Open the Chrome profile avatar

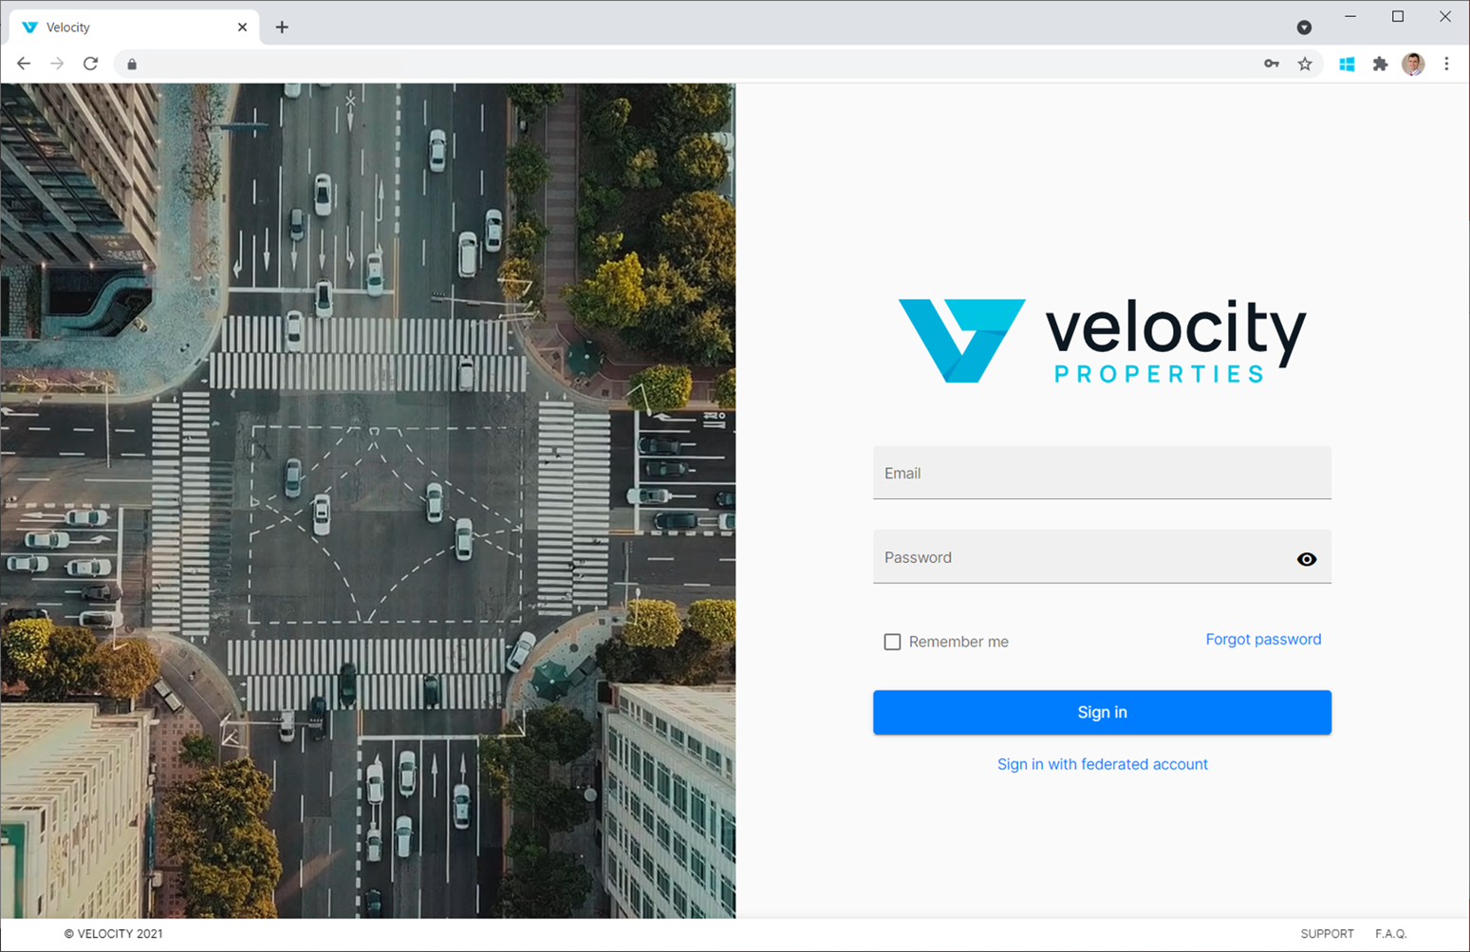click(1413, 64)
